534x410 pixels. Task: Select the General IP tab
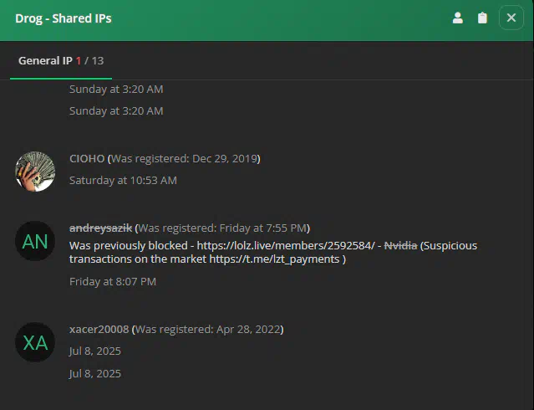point(61,61)
